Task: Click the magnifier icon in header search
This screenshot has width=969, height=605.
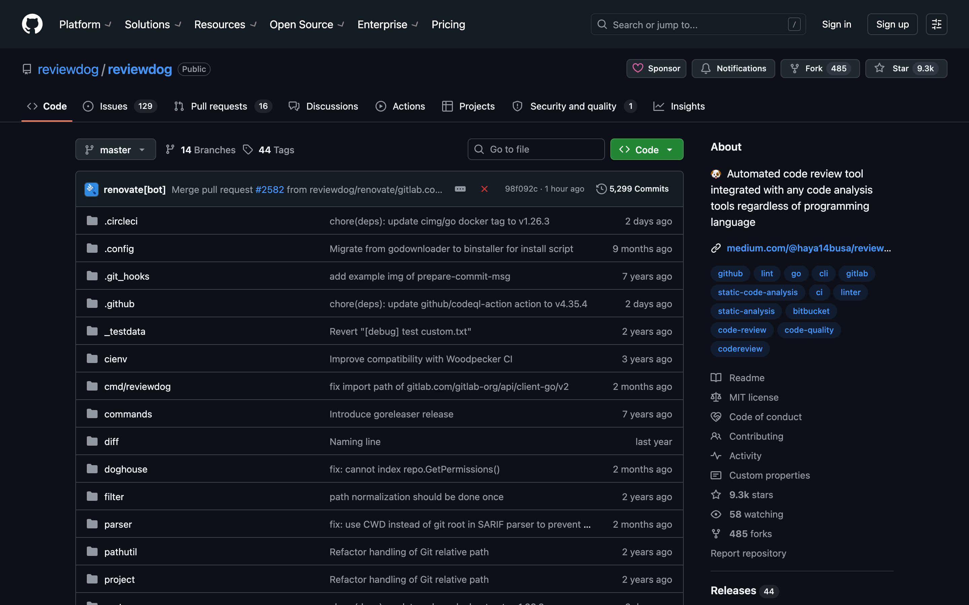Action: click(602, 25)
